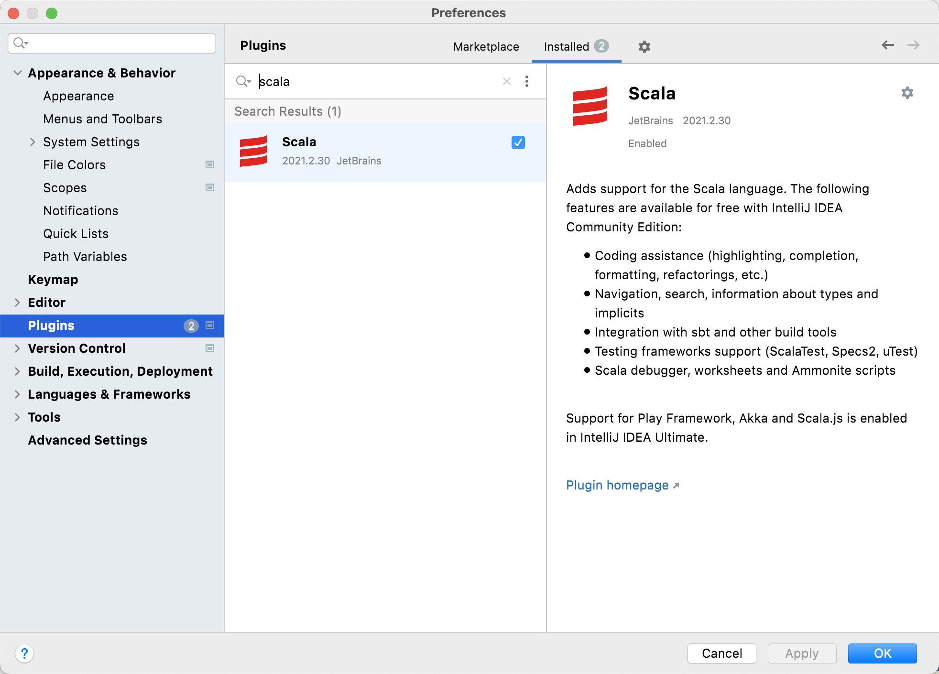The height and width of the screenshot is (674, 939).
Task: Click the badge count on Installed tab
Action: [x=601, y=46]
